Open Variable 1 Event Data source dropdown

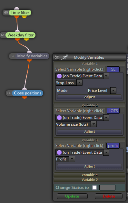pyautogui.click(x=106, y=76)
